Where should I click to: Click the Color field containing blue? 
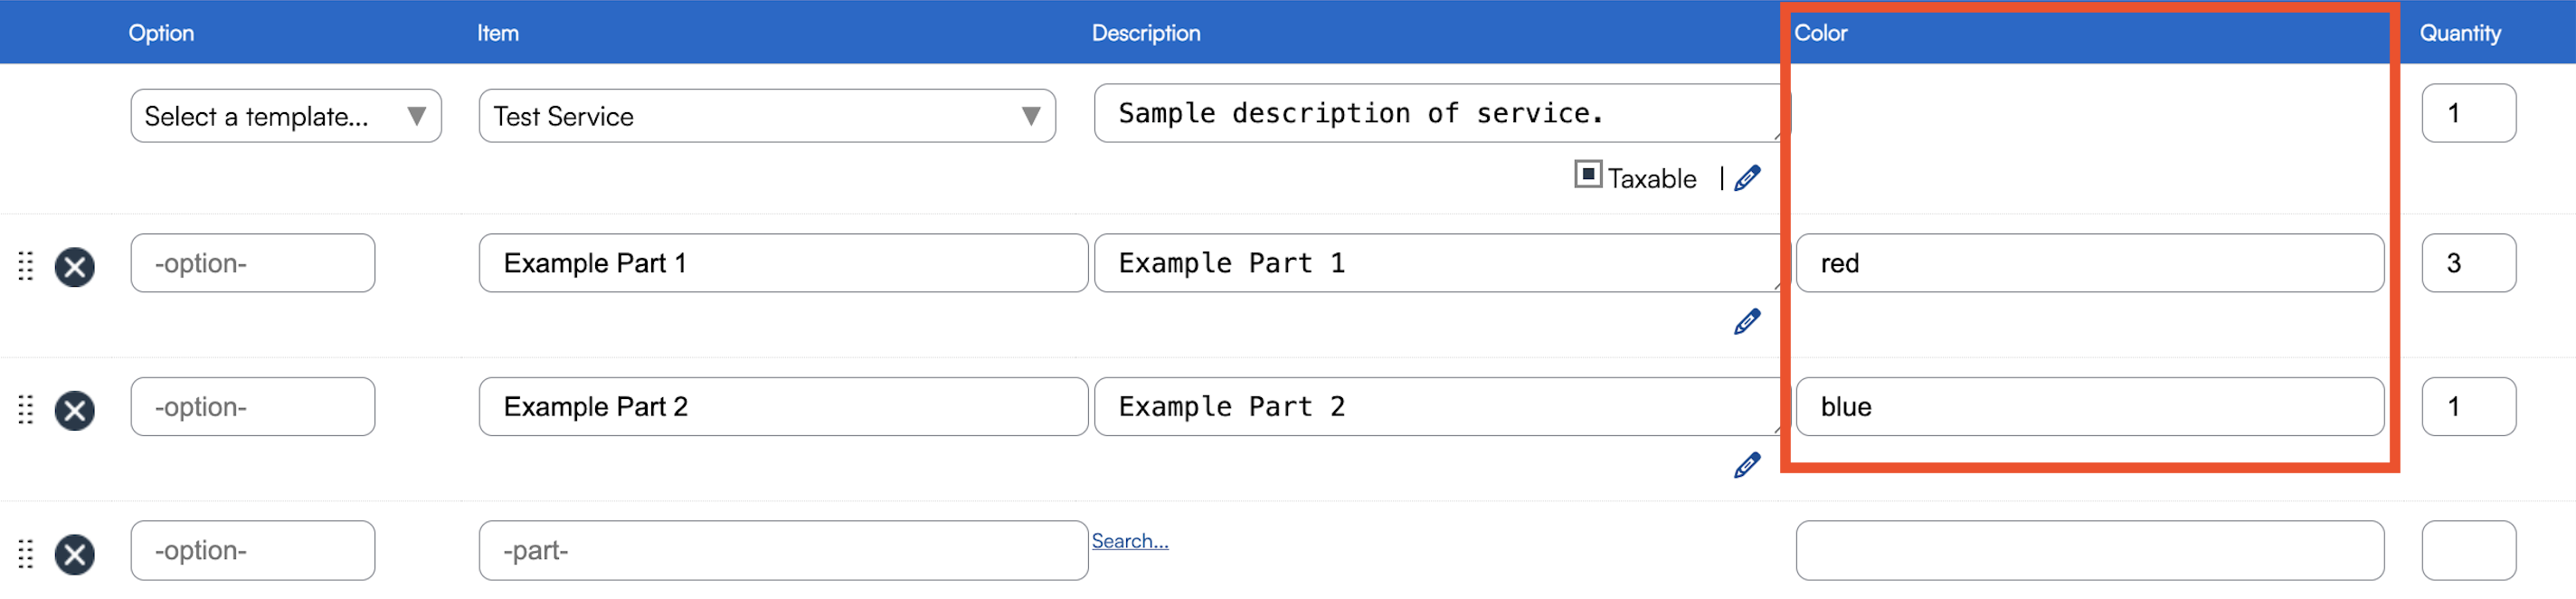tap(2088, 407)
